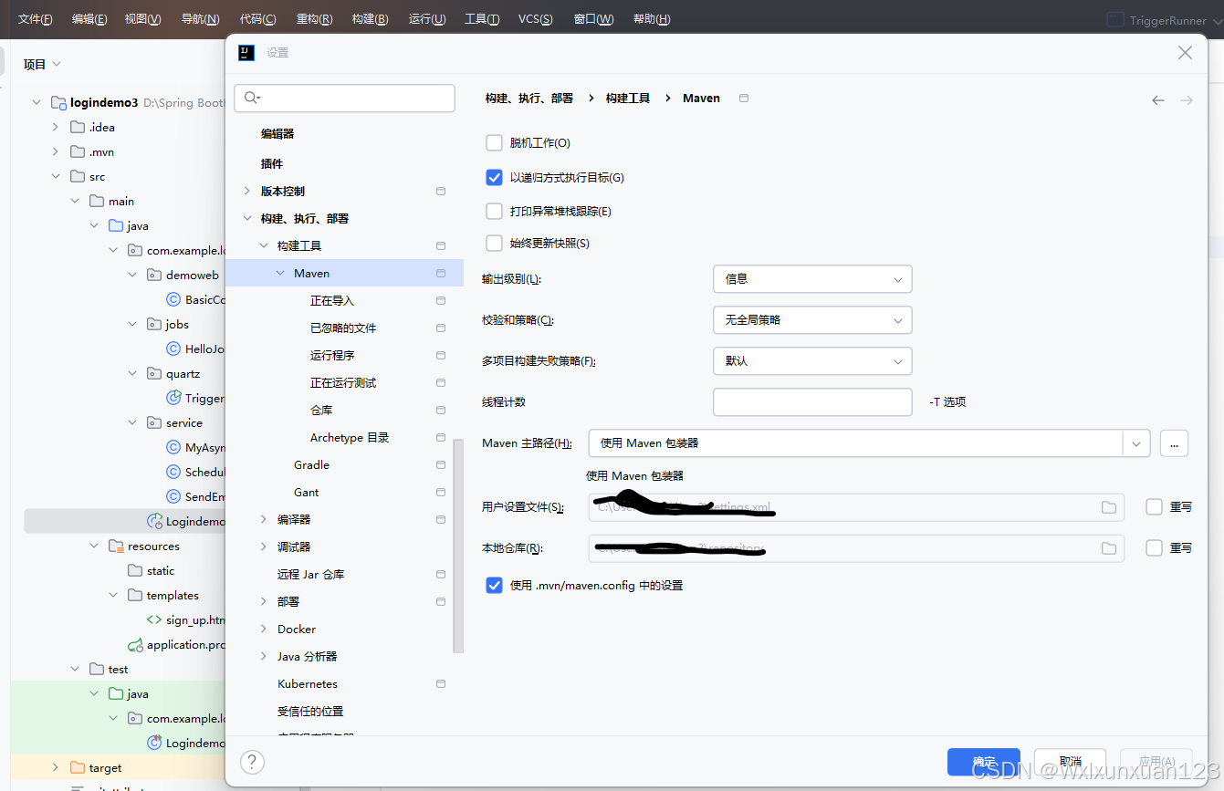
Task: Select 插件 settings category
Action: [x=272, y=164]
